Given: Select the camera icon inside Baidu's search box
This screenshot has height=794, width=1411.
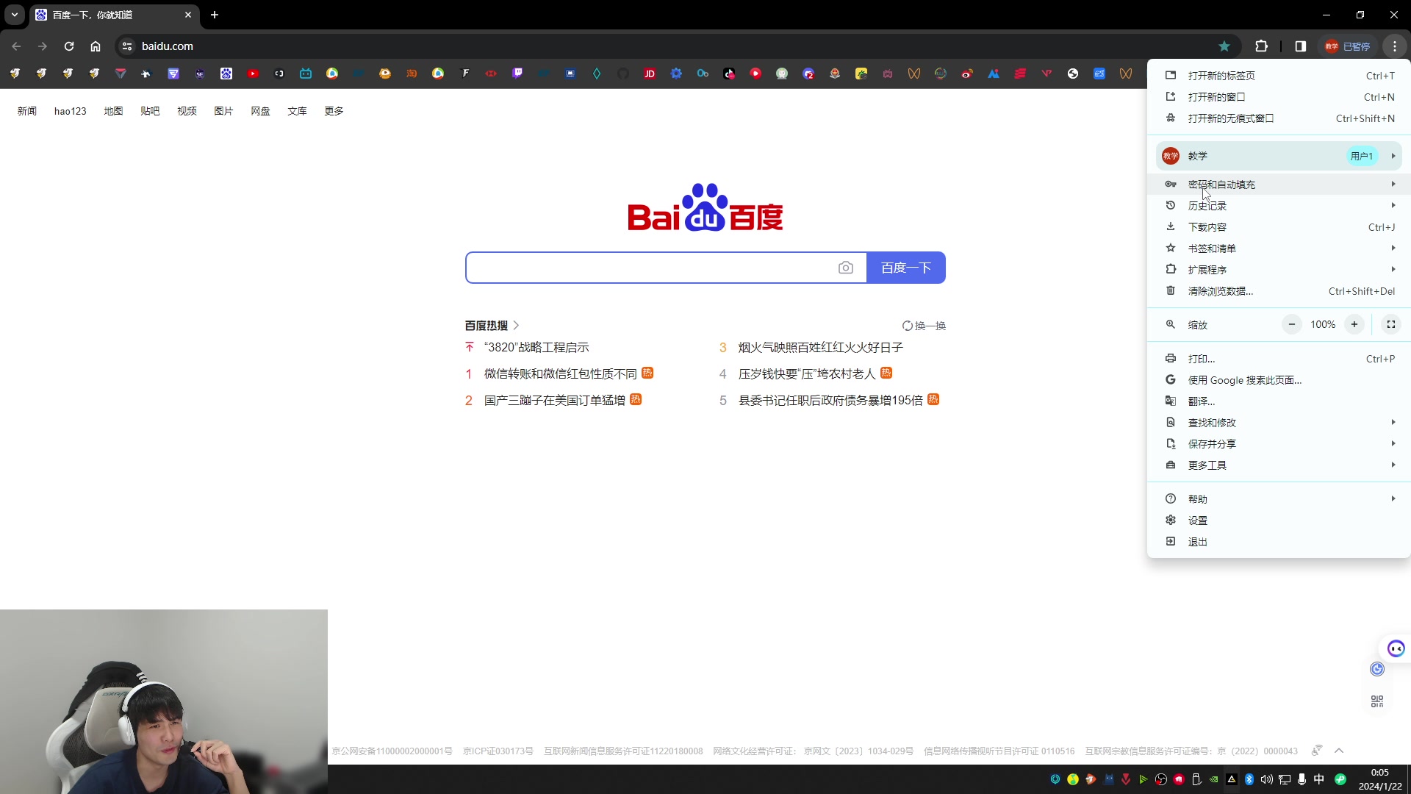Looking at the screenshot, I should tap(847, 268).
